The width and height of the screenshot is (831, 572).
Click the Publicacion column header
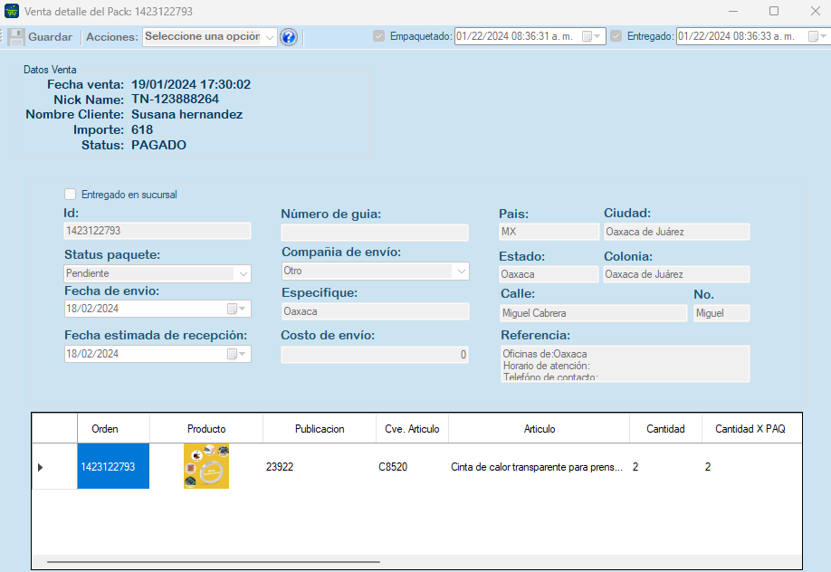(x=319, y=429)
